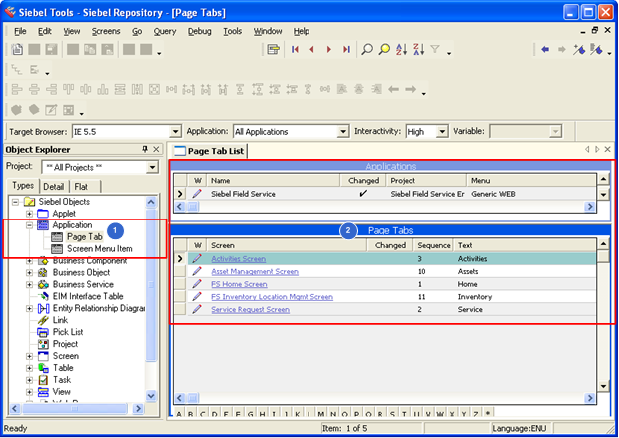Sort ascending A-Z toolbar icon
The width and height of the screenshot is (619, 438).
(x=402, y=49)
